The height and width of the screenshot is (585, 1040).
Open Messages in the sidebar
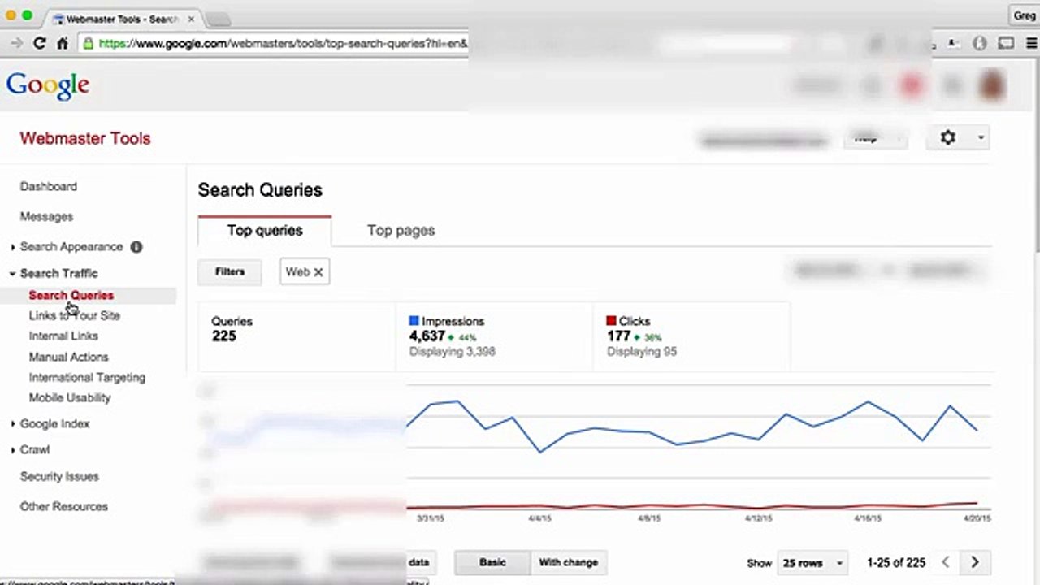pos(46,217)
